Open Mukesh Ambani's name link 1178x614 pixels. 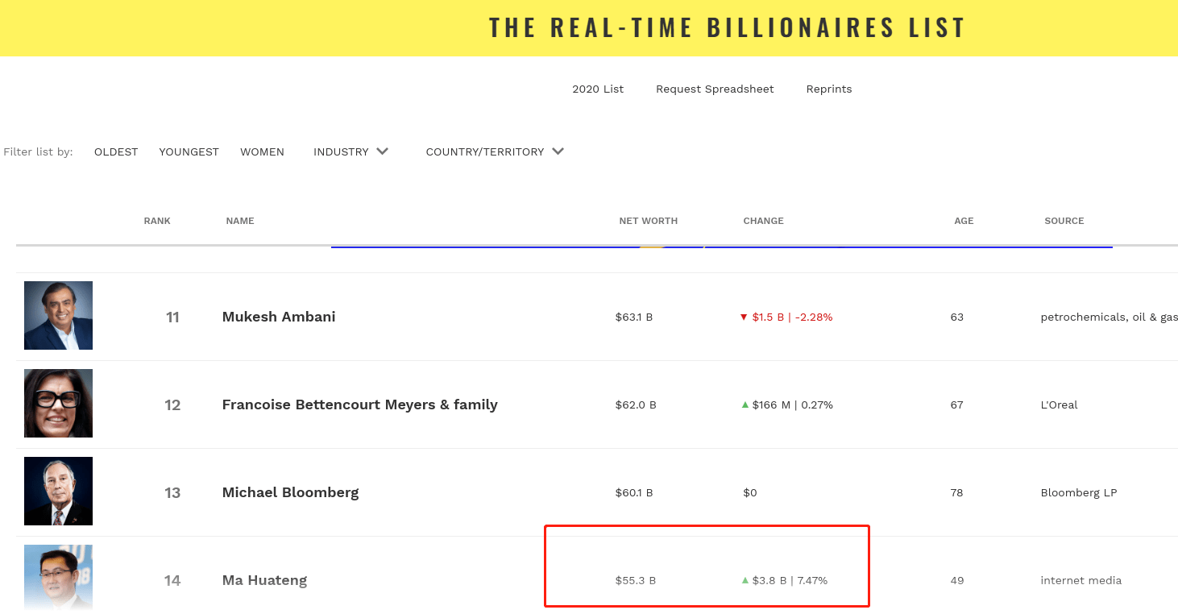click(279, 317)
